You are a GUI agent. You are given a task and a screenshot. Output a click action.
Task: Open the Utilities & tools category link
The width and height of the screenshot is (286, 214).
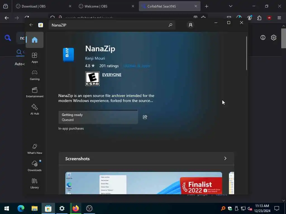(x=137, y=66)
